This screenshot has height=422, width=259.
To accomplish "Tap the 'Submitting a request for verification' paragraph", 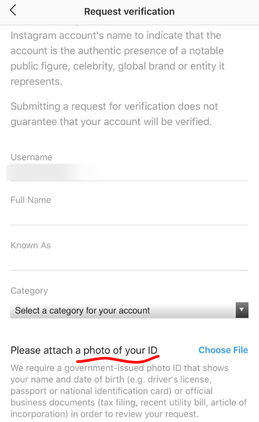I will click(114, 114).
